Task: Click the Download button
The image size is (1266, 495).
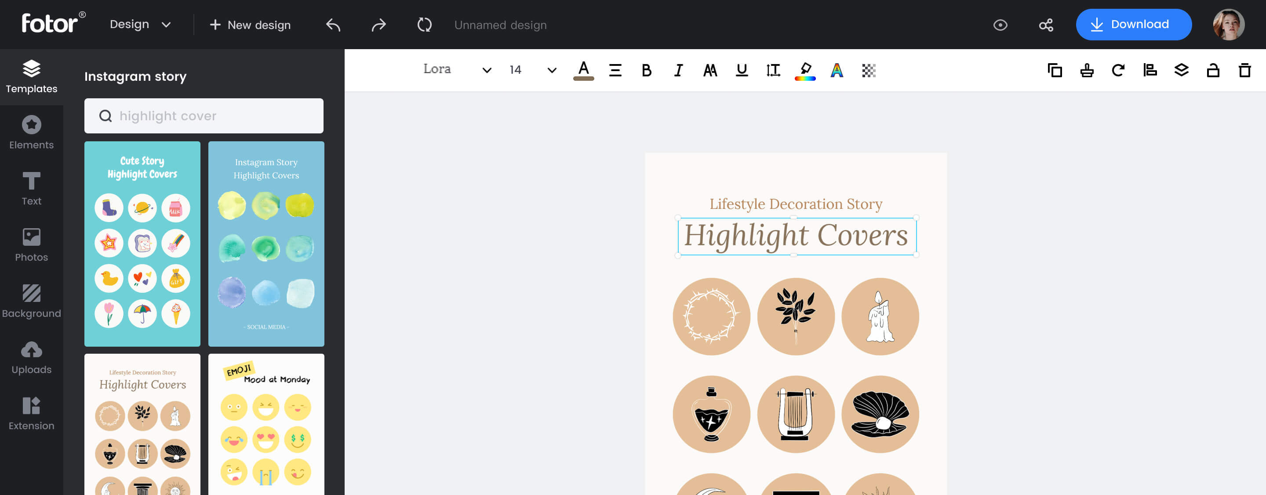Action: 1134,24
